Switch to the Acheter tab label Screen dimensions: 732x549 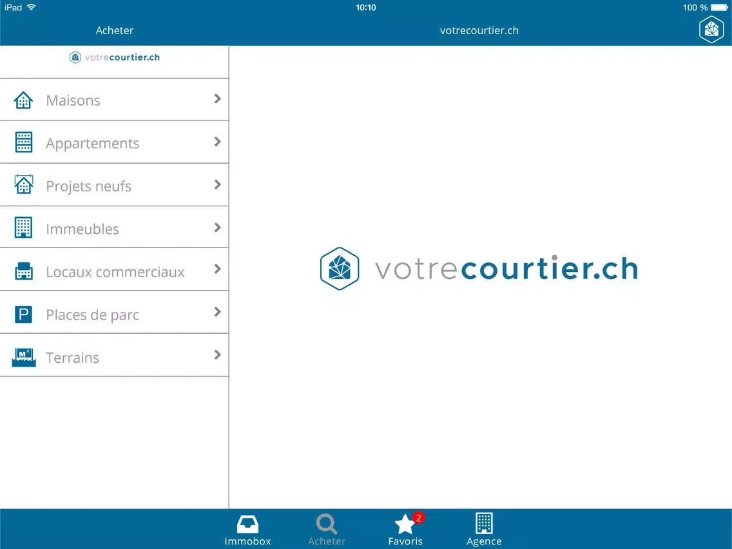coord(326,541)
